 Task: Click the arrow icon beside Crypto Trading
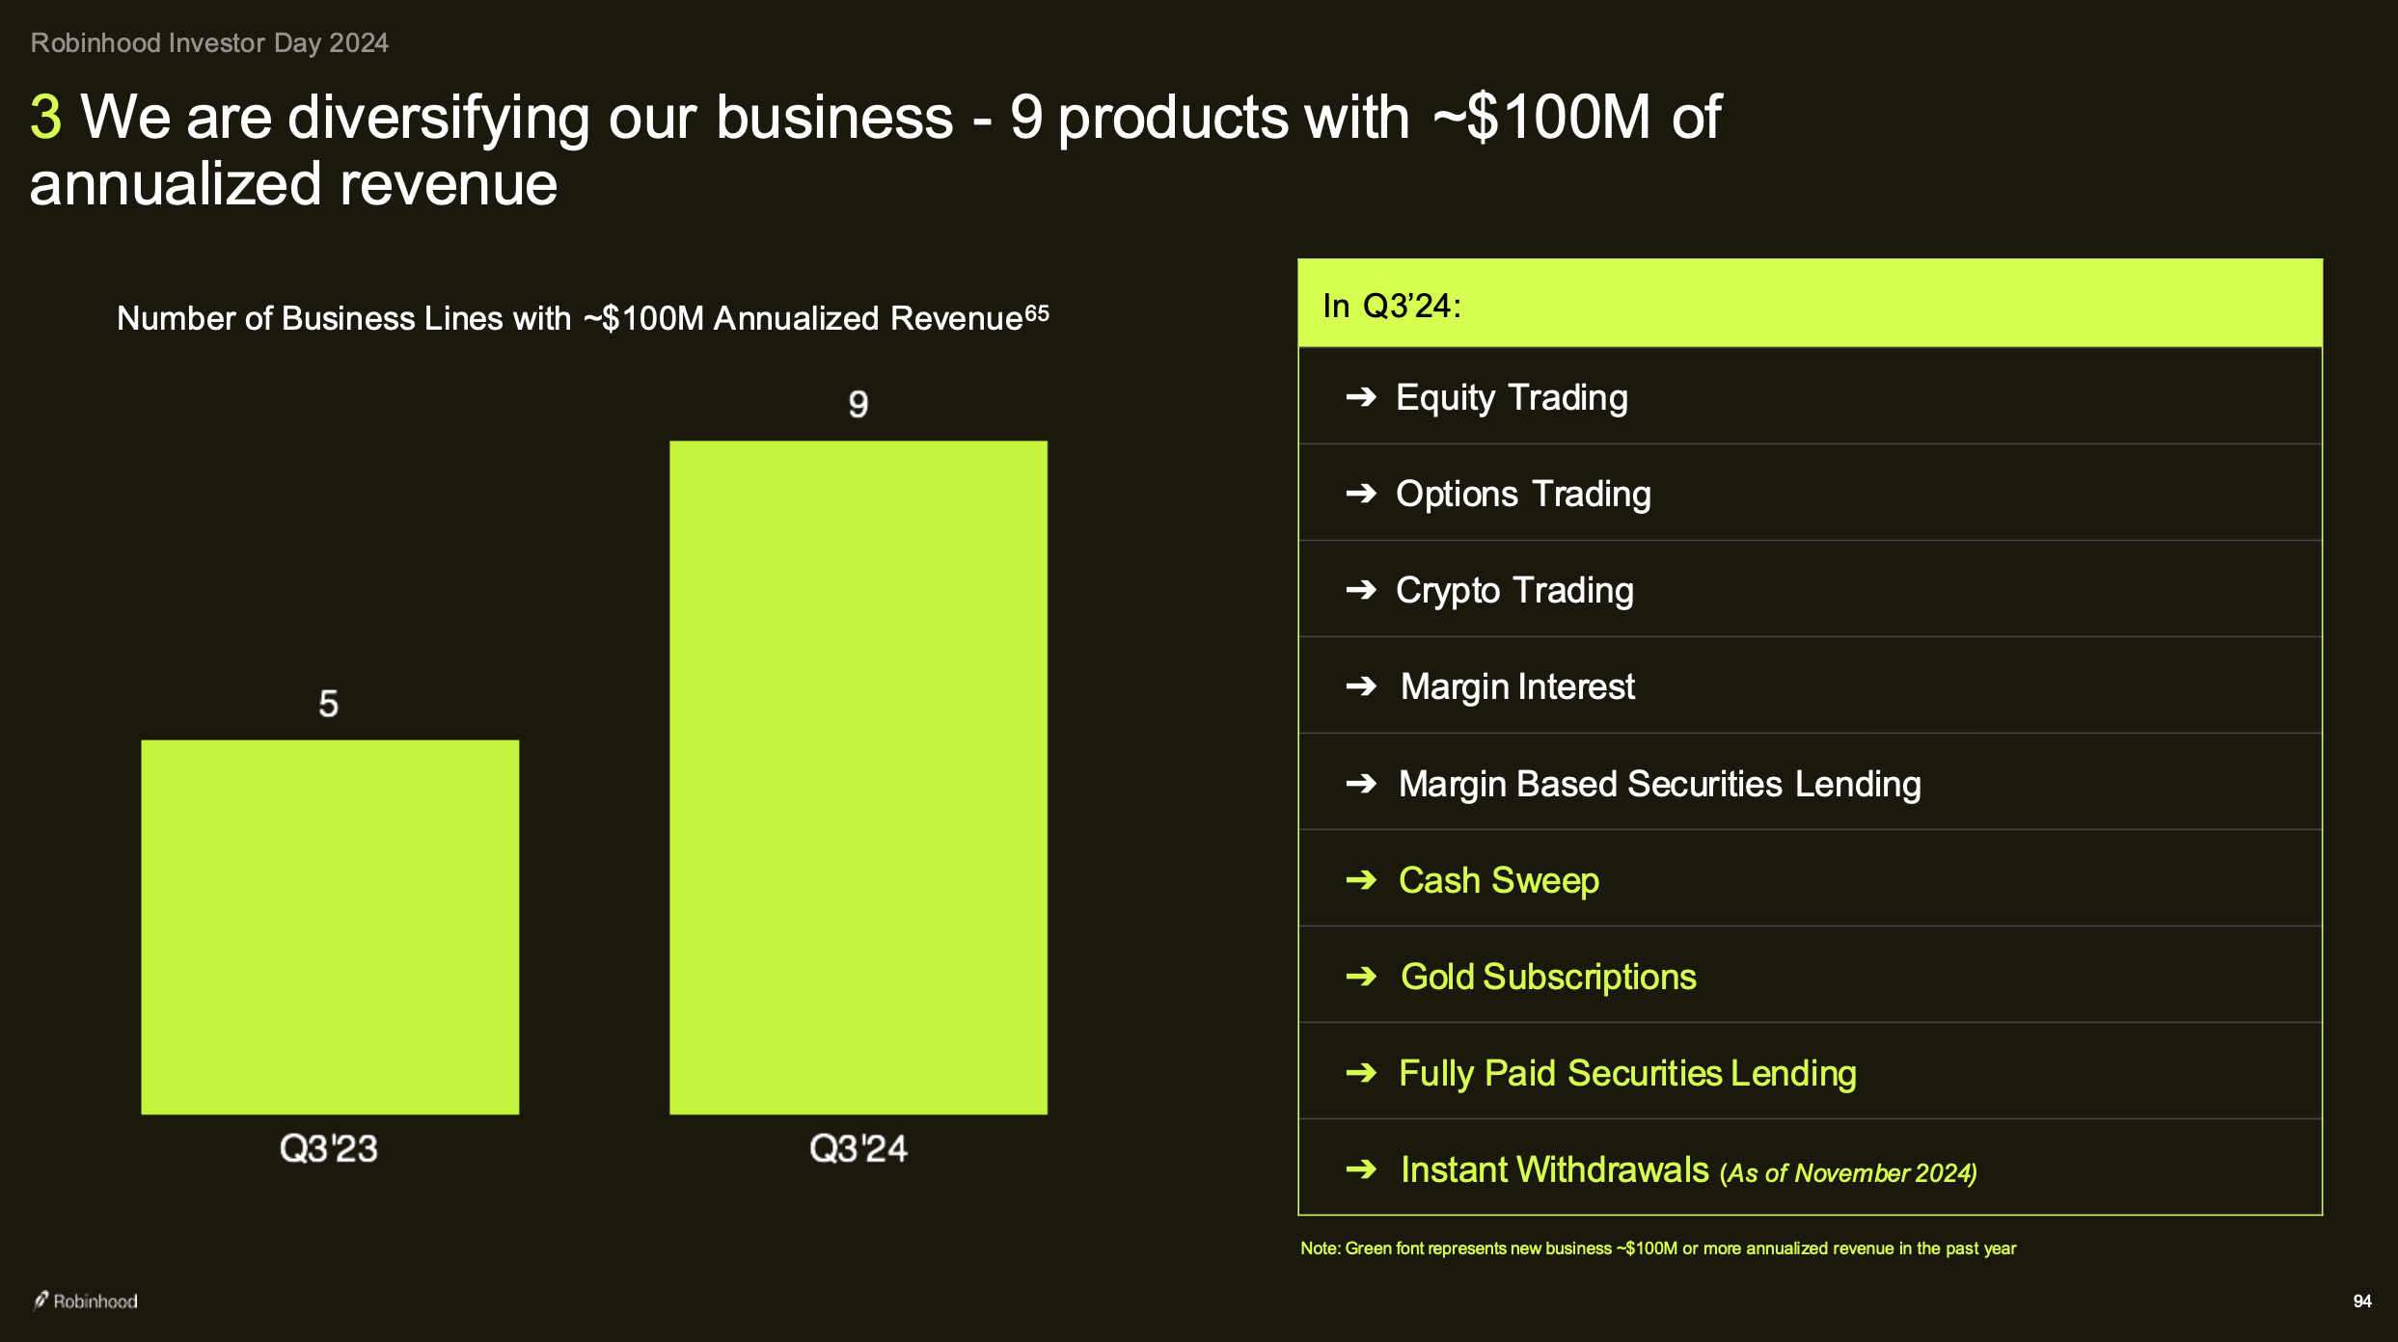click(x=1361, y=589)
